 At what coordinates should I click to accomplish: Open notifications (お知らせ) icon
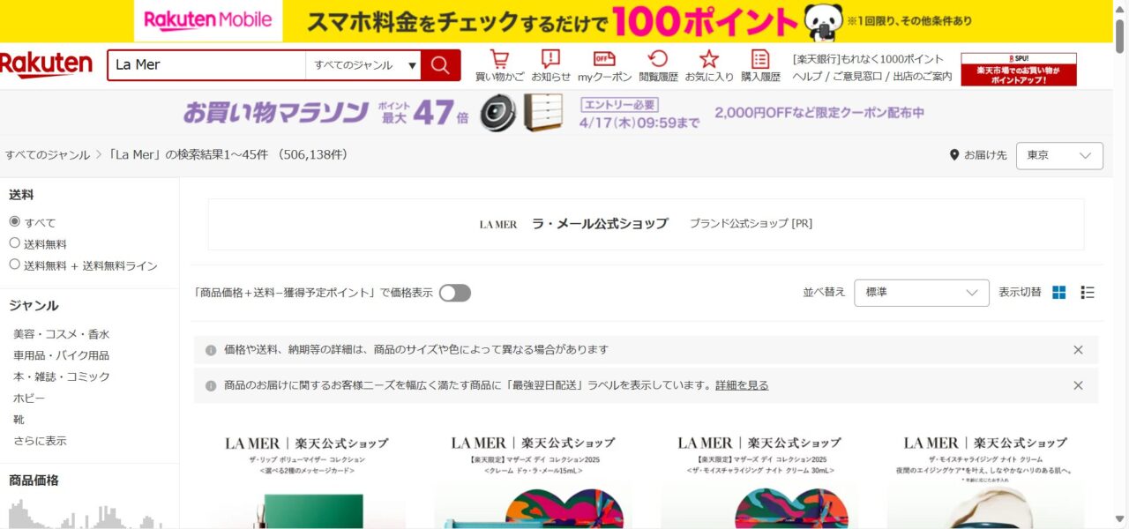point(550,66)
